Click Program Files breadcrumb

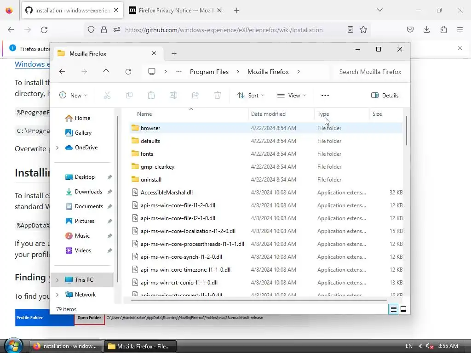click(209, 72)
